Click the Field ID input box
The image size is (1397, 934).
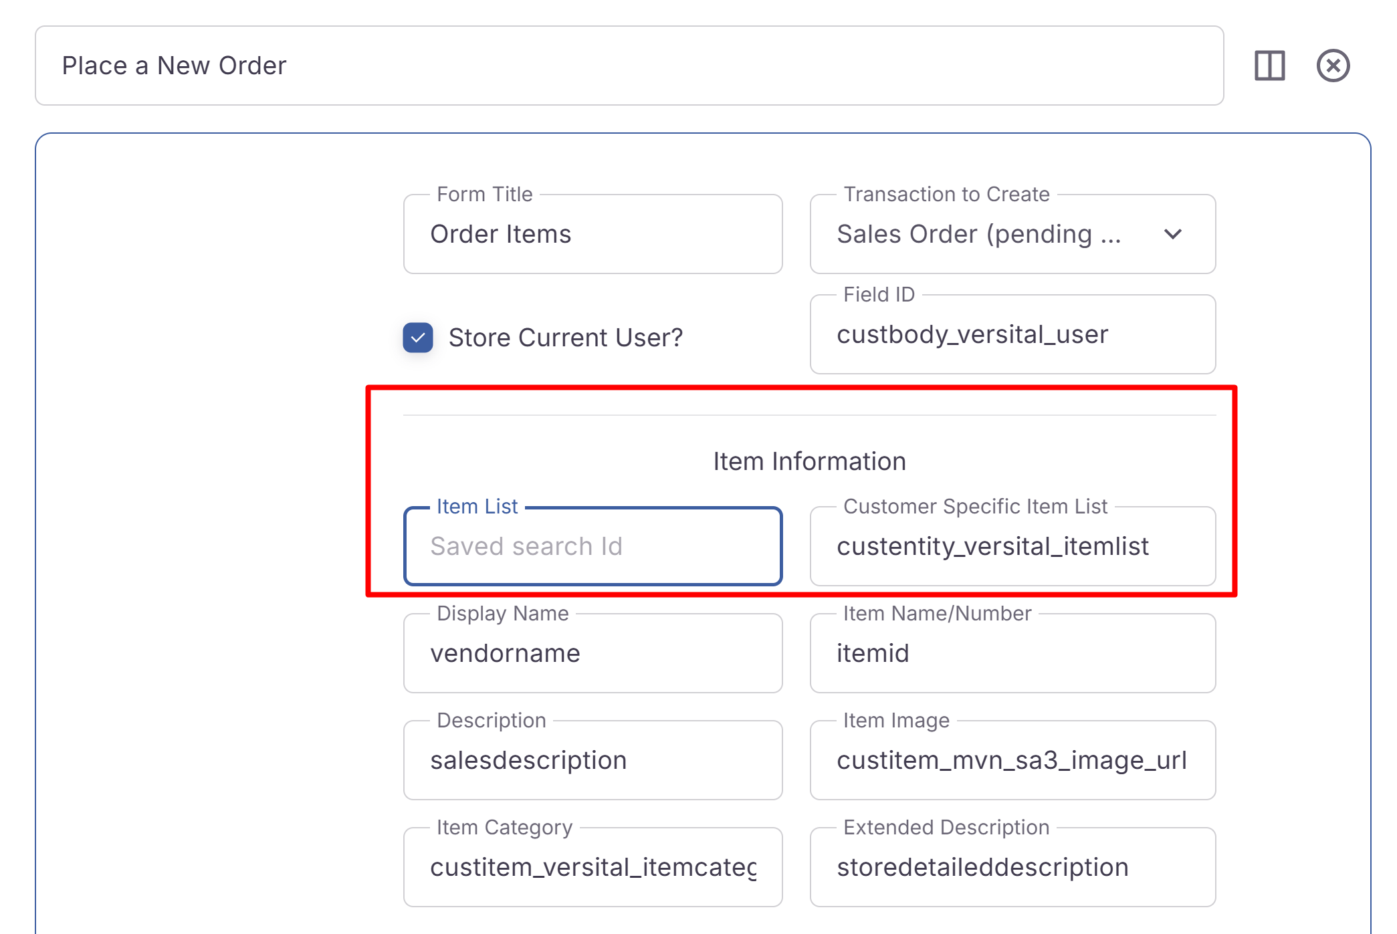[x=1012, y=334]
